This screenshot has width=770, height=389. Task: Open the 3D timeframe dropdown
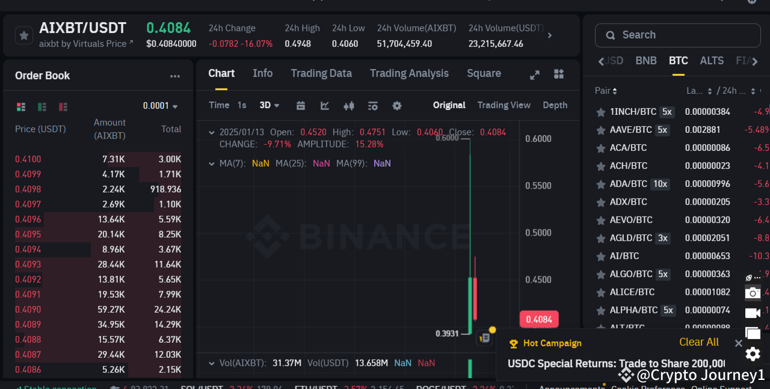(269, 105)
